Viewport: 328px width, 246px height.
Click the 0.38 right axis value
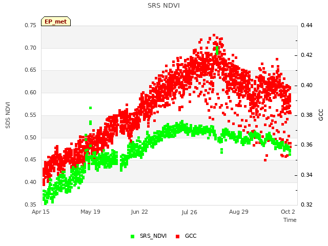(306, 115)
